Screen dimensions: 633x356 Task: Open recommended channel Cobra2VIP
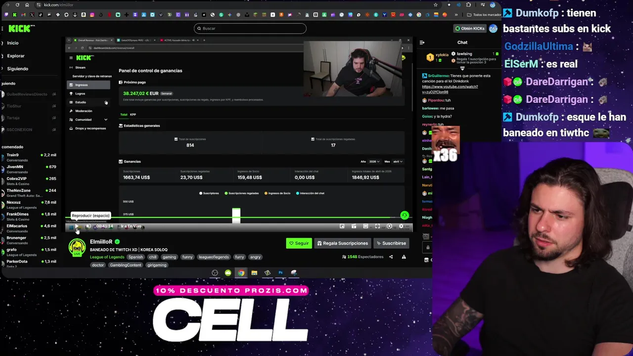pyautogui.click(x=29, y=181)
